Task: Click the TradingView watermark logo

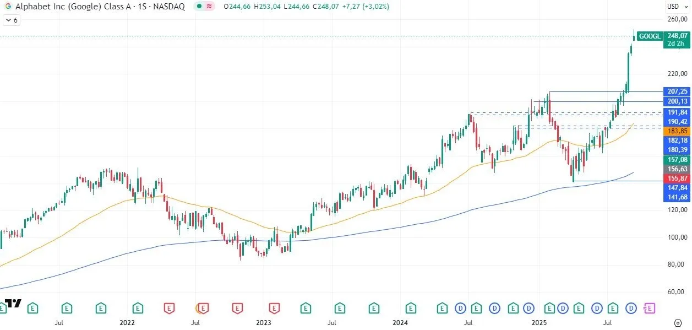Action: pyautogui.click(x=14, y=302)
